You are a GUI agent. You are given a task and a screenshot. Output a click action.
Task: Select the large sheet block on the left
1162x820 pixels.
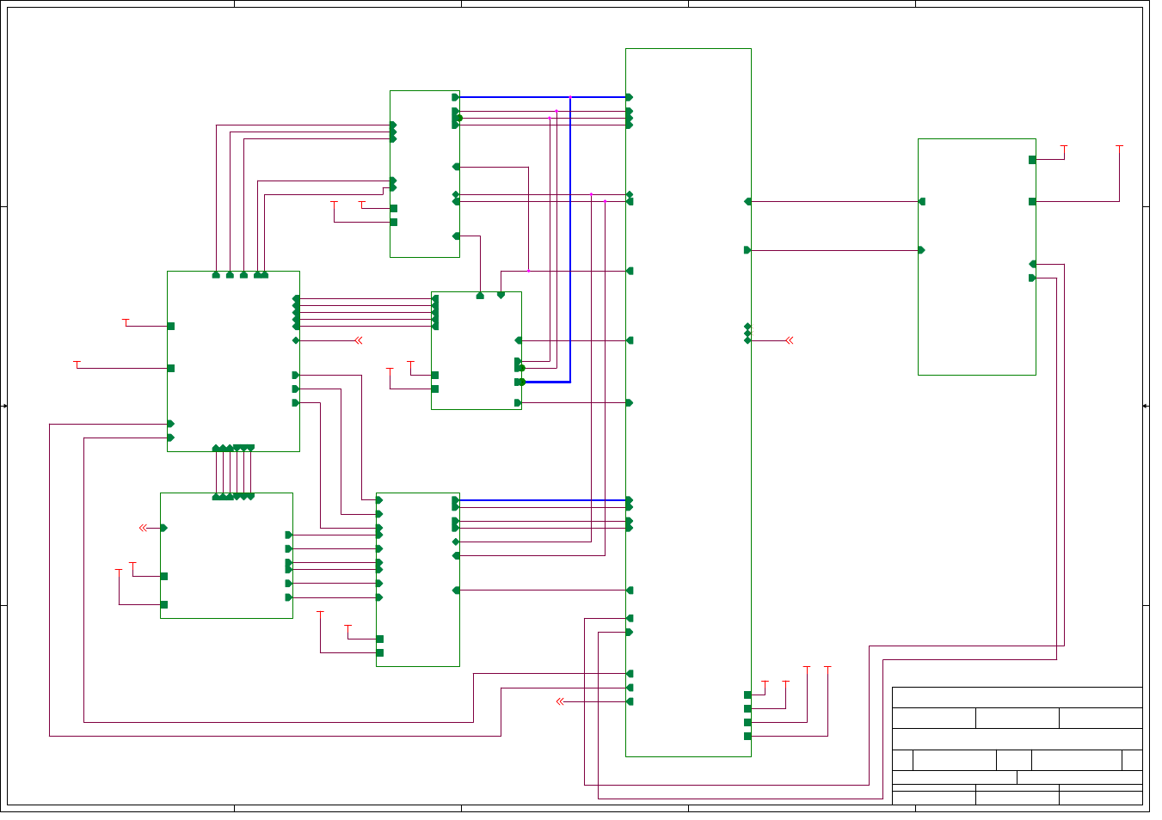click(x=233, y=361)
